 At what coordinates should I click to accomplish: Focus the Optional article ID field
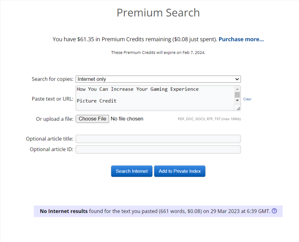[158, 149]
